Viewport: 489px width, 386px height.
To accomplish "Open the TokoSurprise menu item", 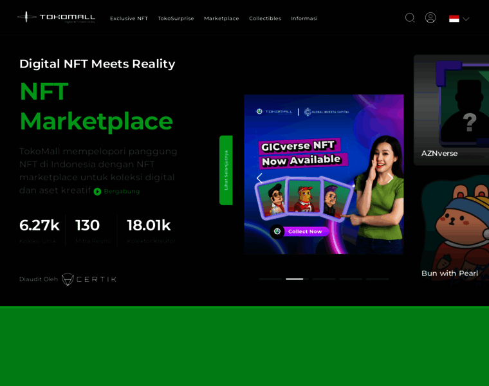I will 176,19.
